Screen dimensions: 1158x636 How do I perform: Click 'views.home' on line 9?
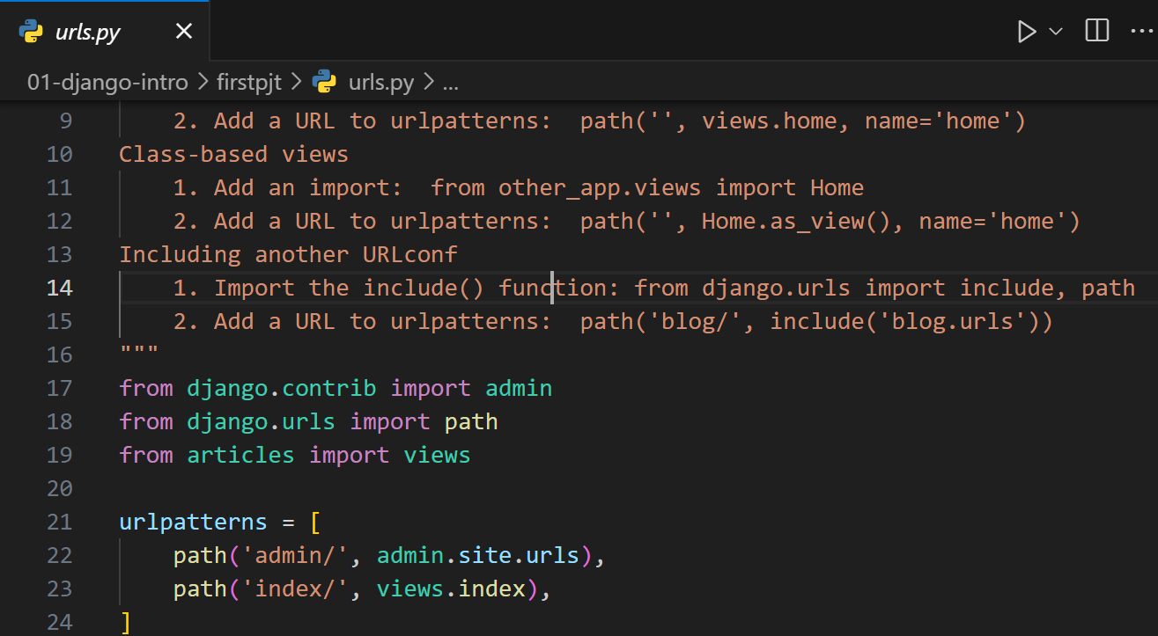tap(770, 121)
